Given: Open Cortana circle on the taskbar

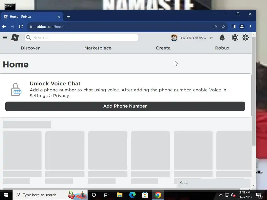Looking at the screenshot, I should tap(94, 195).
